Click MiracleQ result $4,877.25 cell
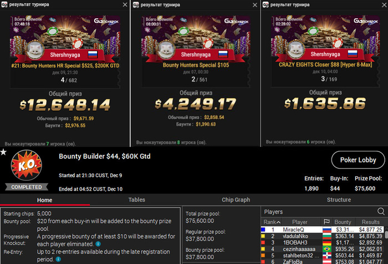Screen dimensions: 388x264 pos(371,230)
